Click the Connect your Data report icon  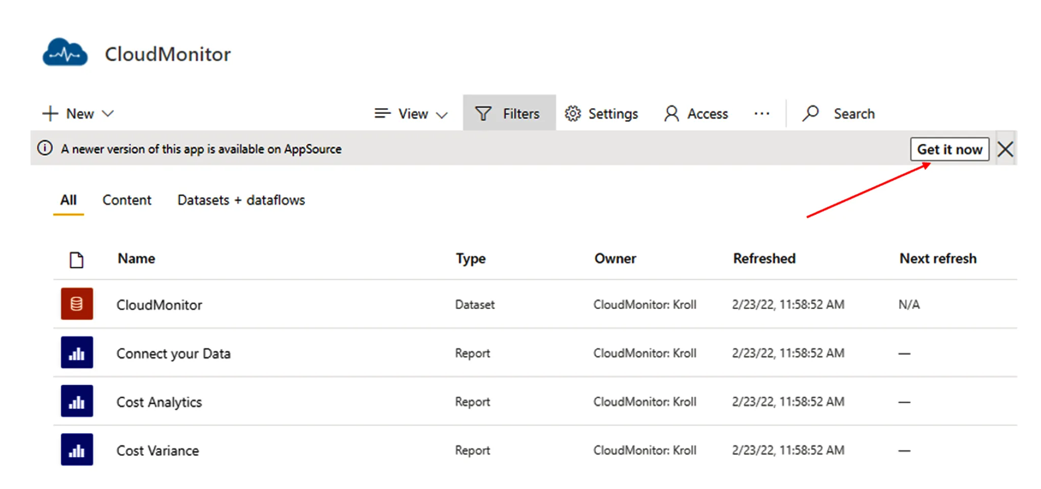[77, 352]
